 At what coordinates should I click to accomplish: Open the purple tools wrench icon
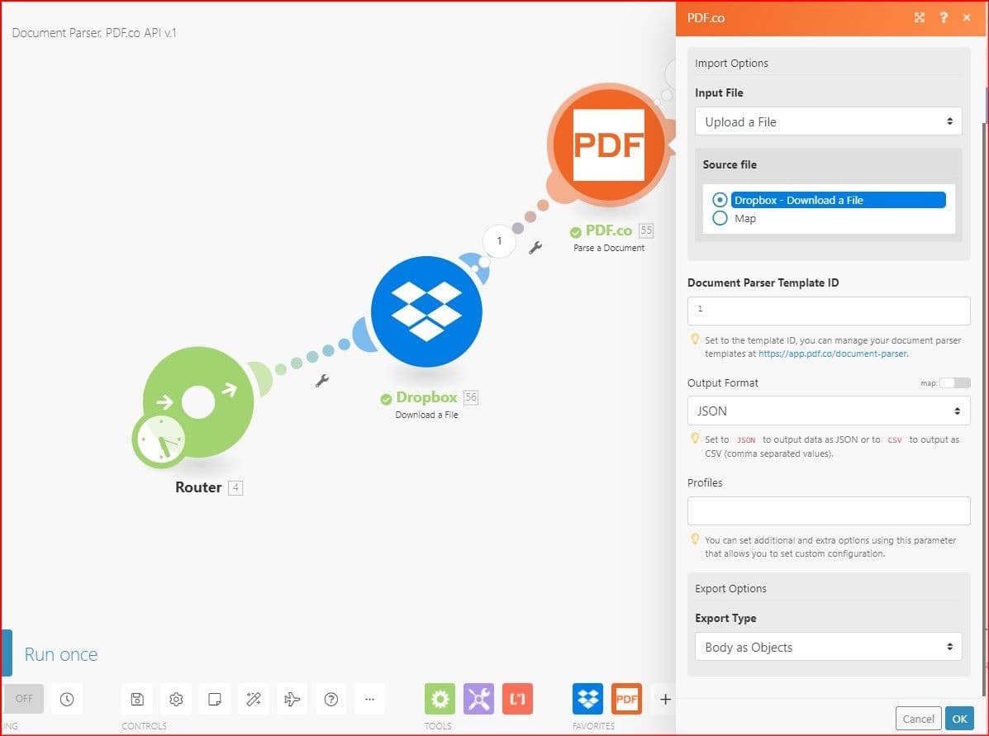(478, 699)
